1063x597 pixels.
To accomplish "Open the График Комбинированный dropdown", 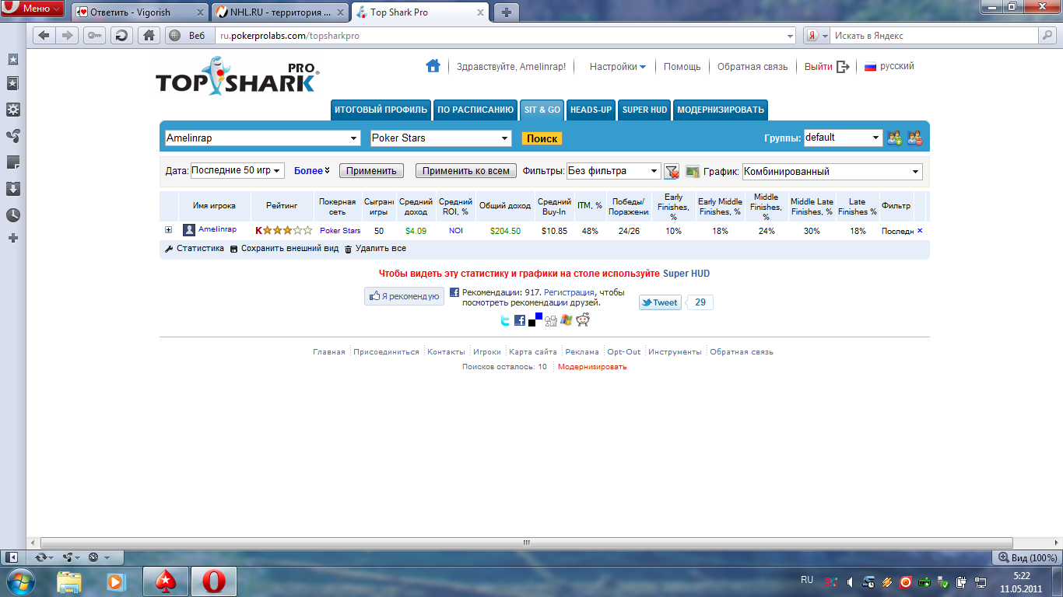I will [x=832, y=172].
